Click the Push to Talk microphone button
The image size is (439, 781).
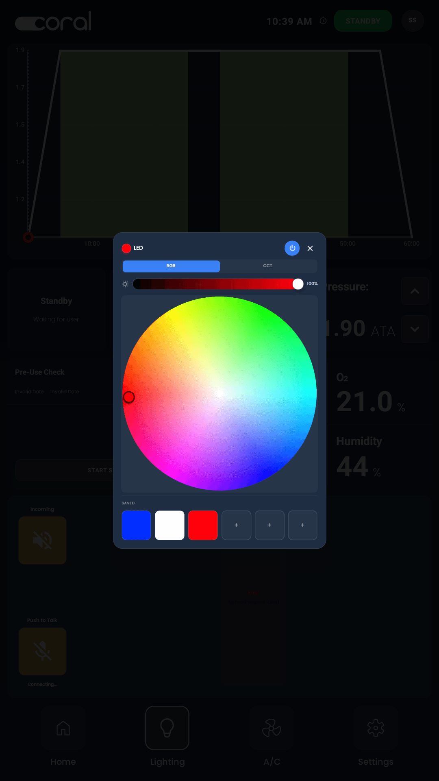click(42, 651)
